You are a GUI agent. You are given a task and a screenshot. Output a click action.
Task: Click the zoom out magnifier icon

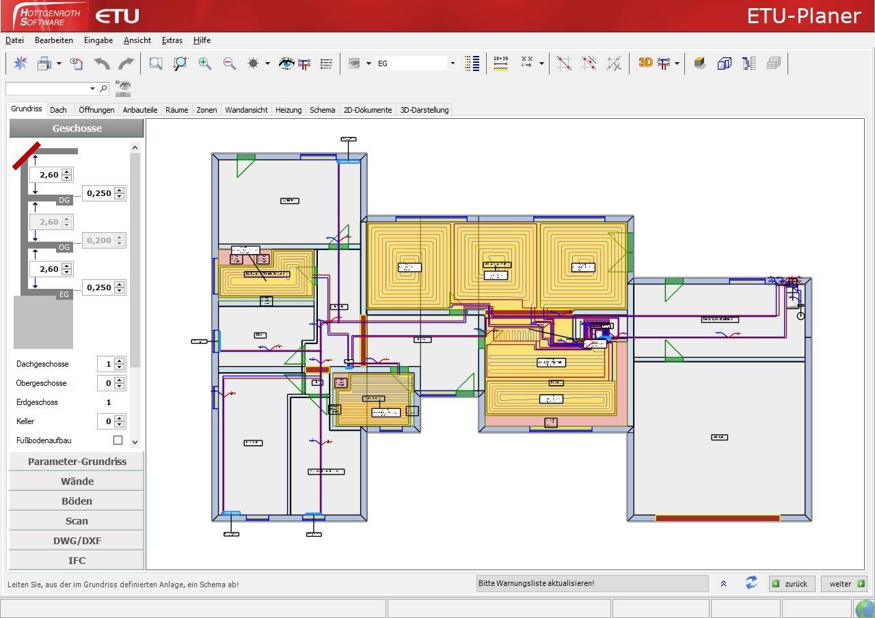pos(230,64)
